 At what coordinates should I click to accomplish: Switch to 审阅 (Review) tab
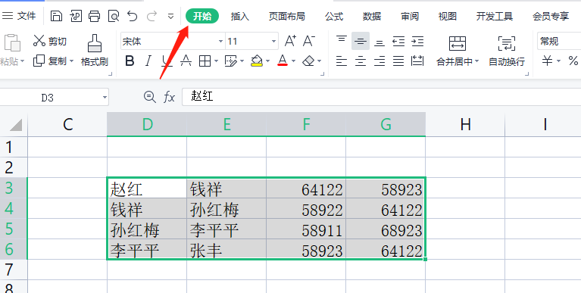[410, 16]
